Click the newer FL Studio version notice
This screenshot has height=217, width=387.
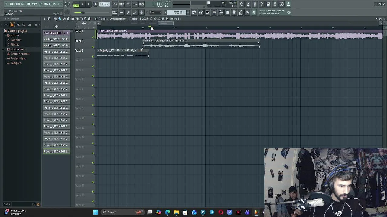tap(275, 12)
